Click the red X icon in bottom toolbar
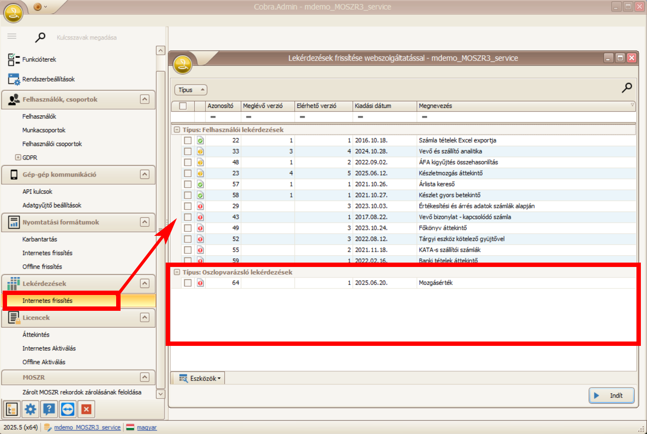Viewport: 647px width, 434px height. [86, 409]
